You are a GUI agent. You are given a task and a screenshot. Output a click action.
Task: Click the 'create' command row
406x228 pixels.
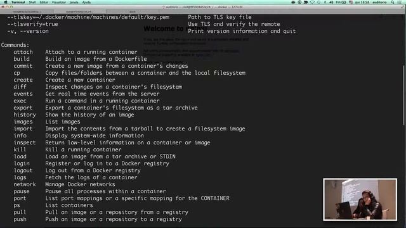pos(64,80)
